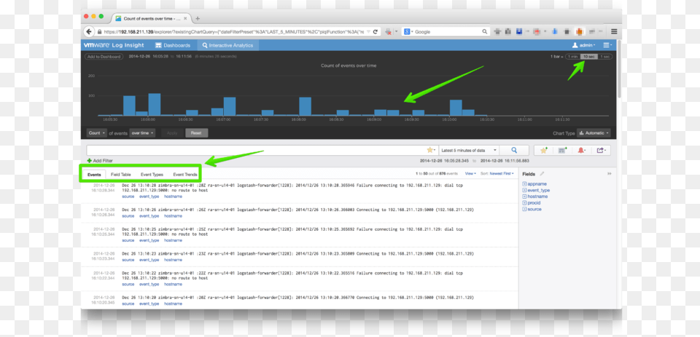Click the Apply button

tap(172, 133)
